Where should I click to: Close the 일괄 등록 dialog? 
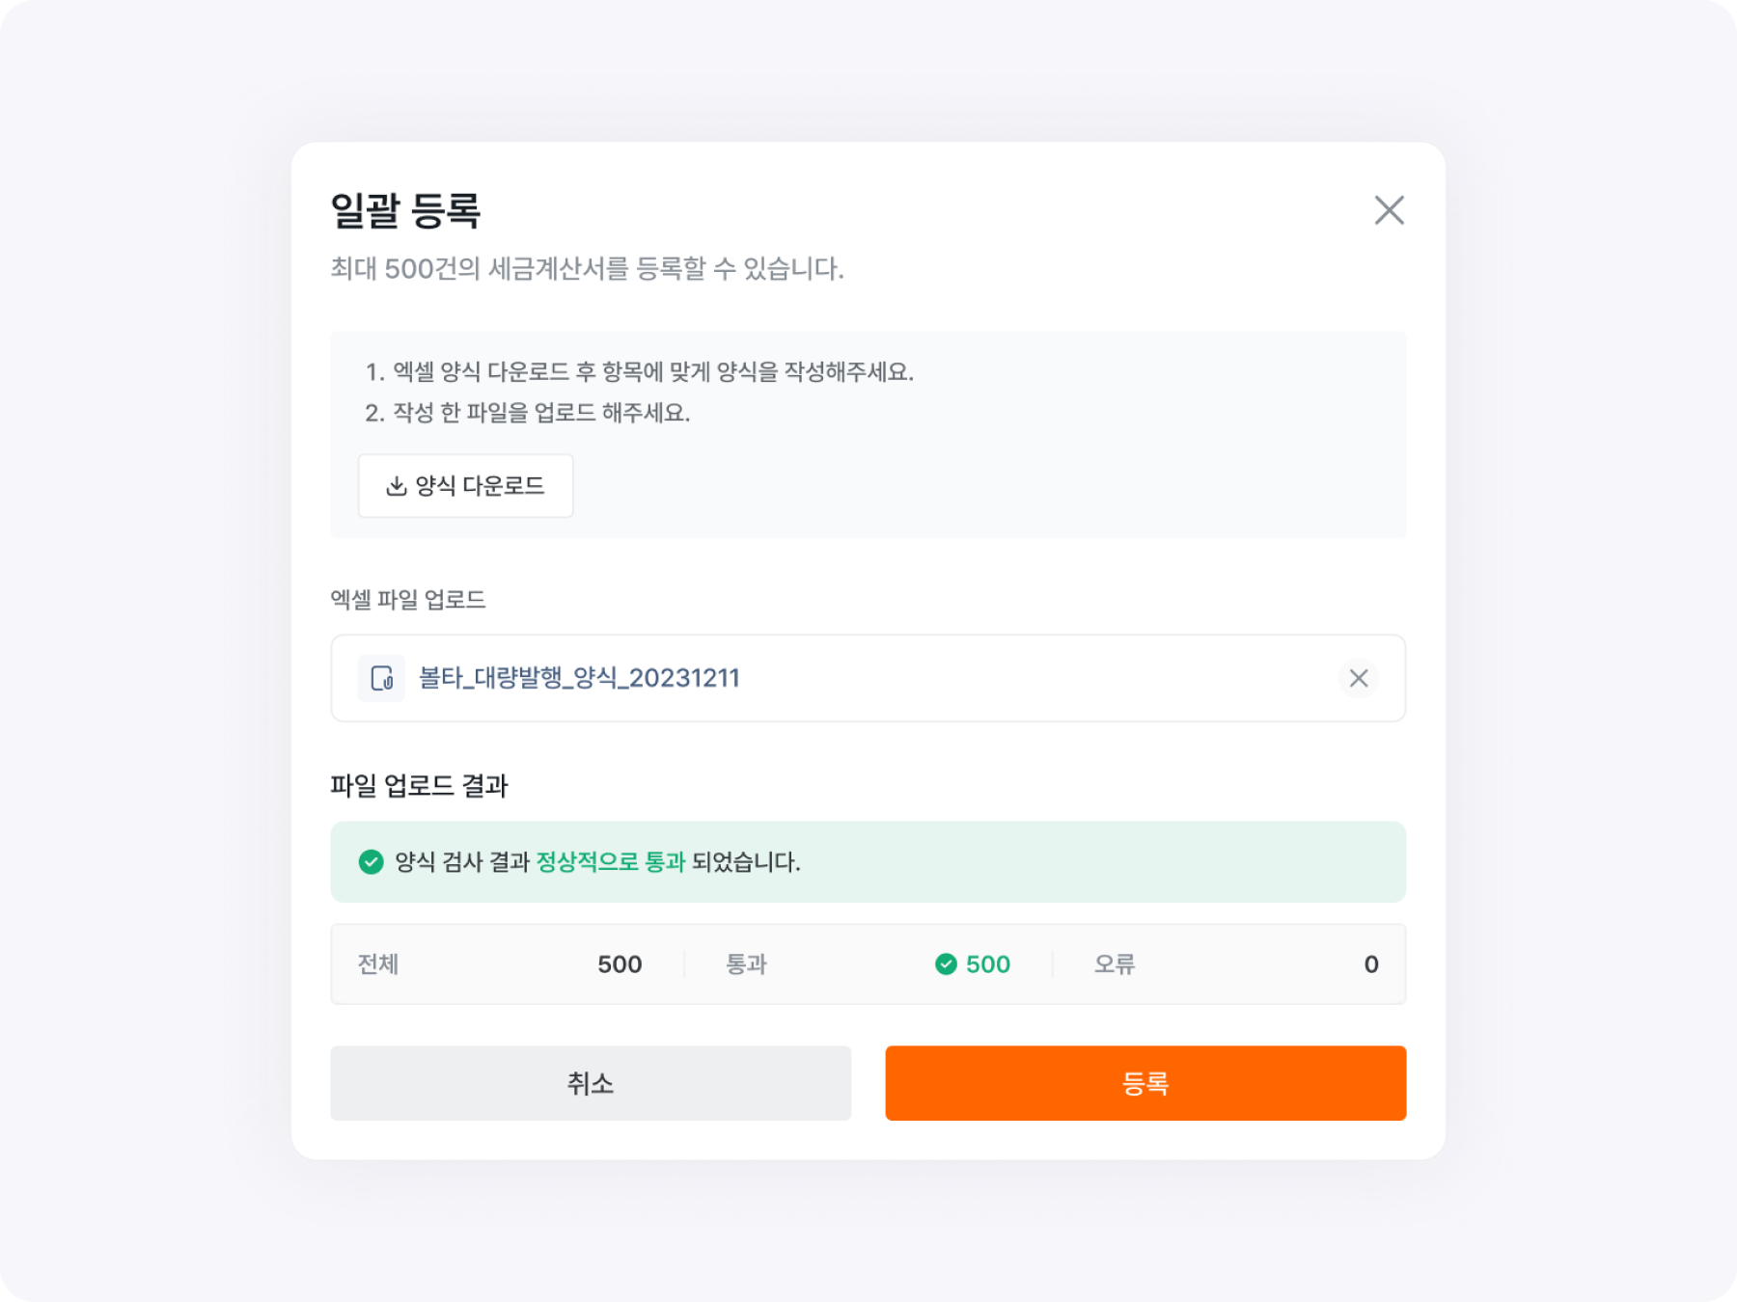[x=1390, y=211]
